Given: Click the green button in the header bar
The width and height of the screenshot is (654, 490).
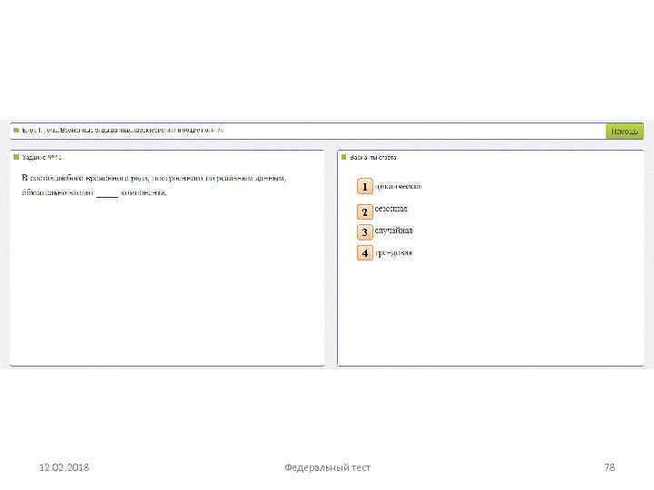Looking at the screenshot, I should pos(624,132).
